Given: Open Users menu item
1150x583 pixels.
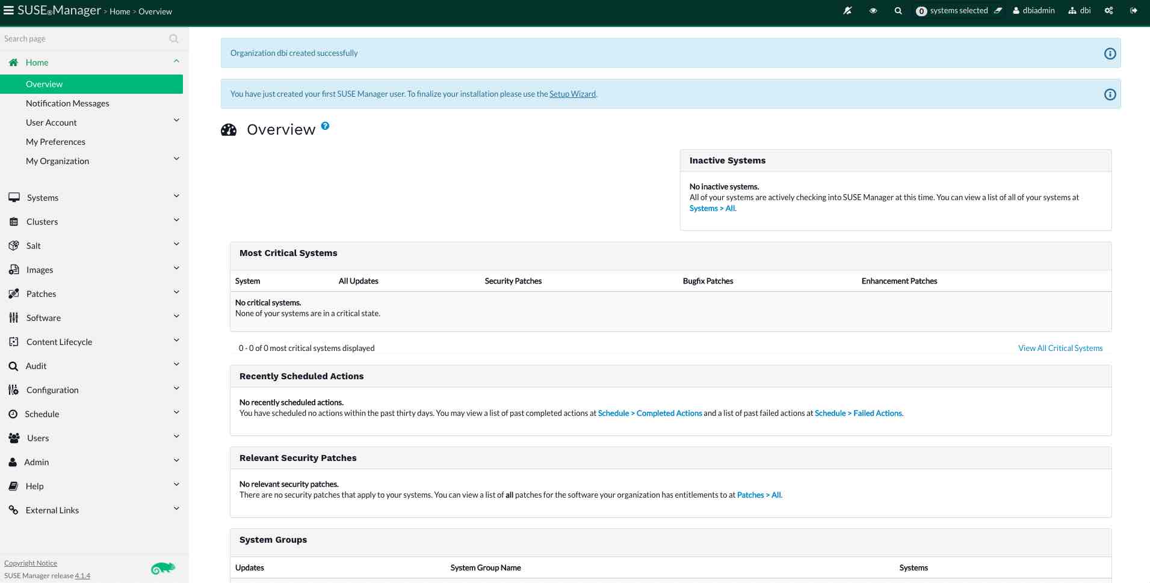Looking at the screenshot, I should [x=38, y=438].
